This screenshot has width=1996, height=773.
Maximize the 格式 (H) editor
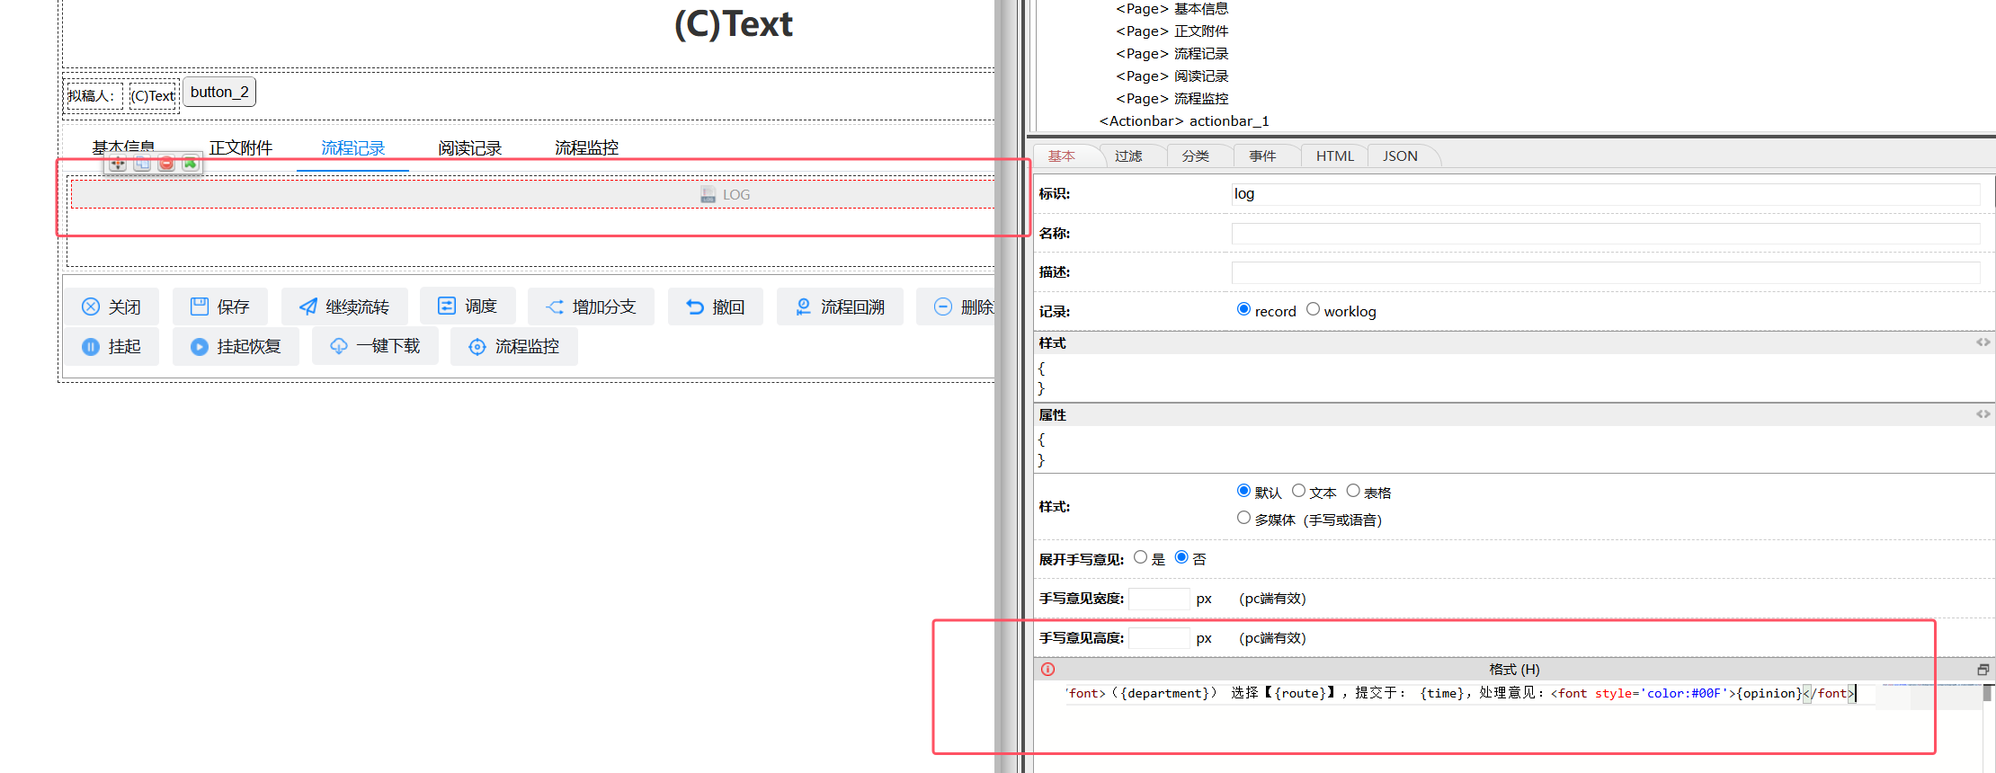pos(1983,670)
